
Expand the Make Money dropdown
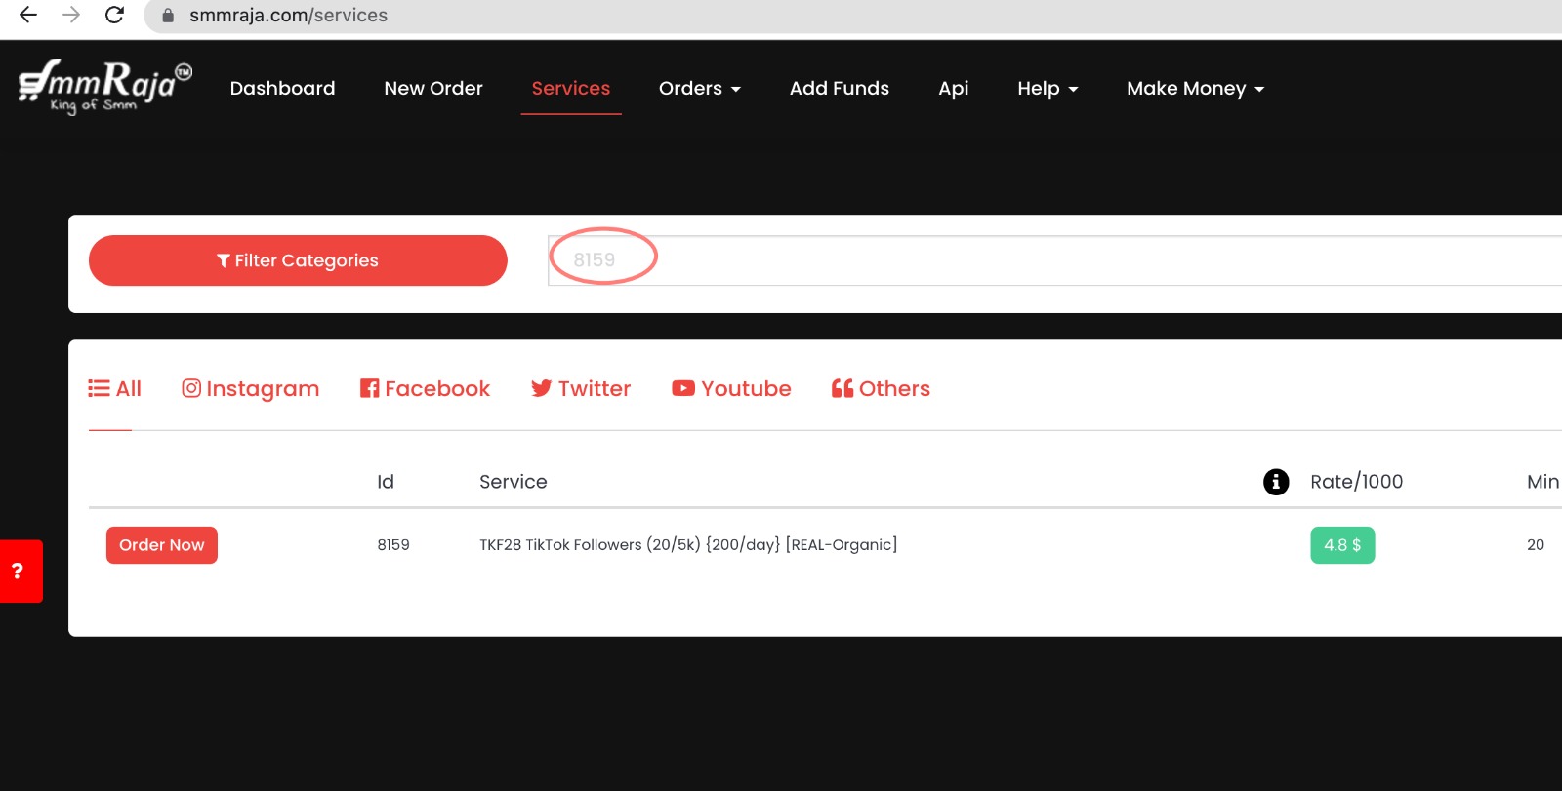[x=1196, y=88]
